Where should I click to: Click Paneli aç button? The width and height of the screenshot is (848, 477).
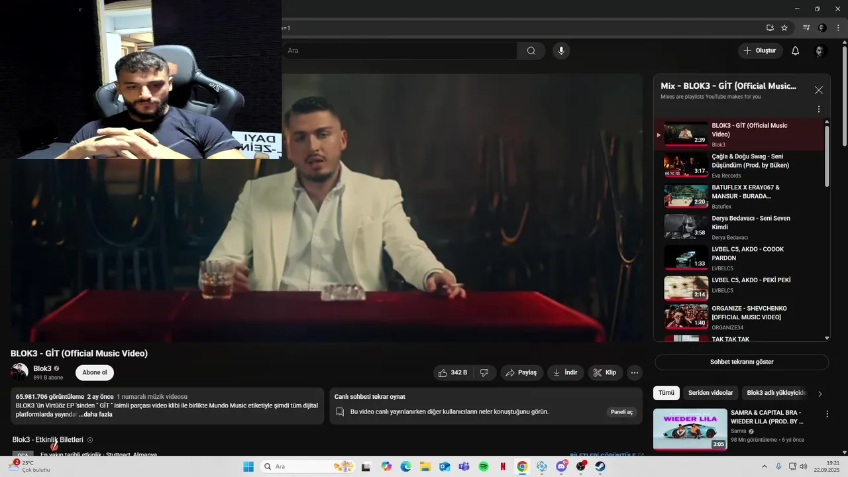621,412
